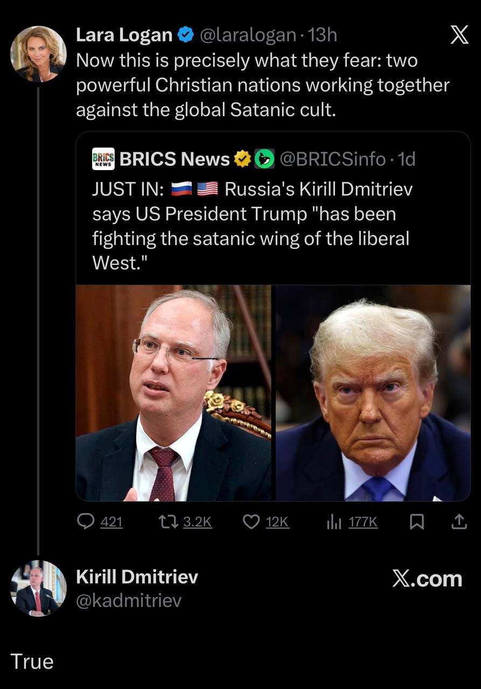Share the post via share icon

pos(458,522)
